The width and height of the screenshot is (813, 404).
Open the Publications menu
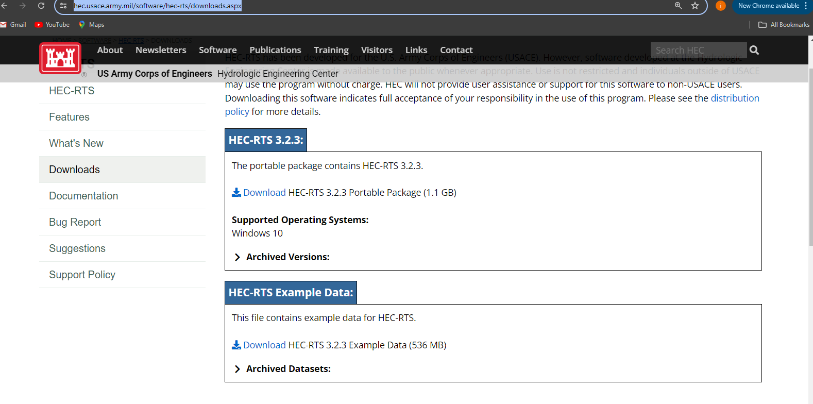(275, 50)
